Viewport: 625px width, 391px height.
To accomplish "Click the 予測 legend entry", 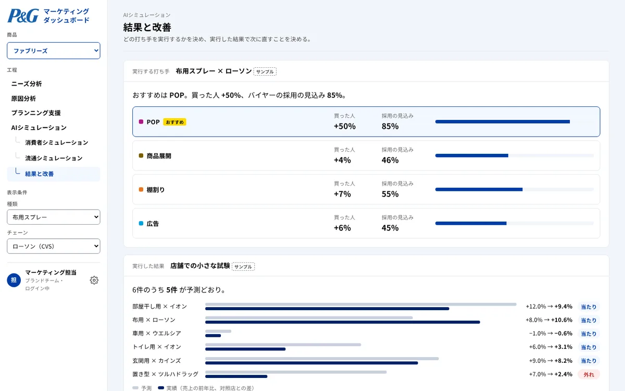I will click(x=142, y=388).
